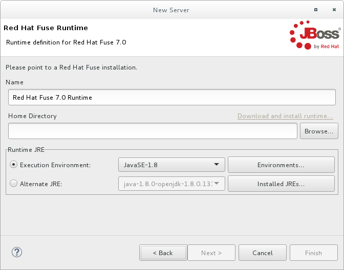Viewport: 344px width, 270px height.
Task: Open the help question mark icon
Action: pos(17,252)
